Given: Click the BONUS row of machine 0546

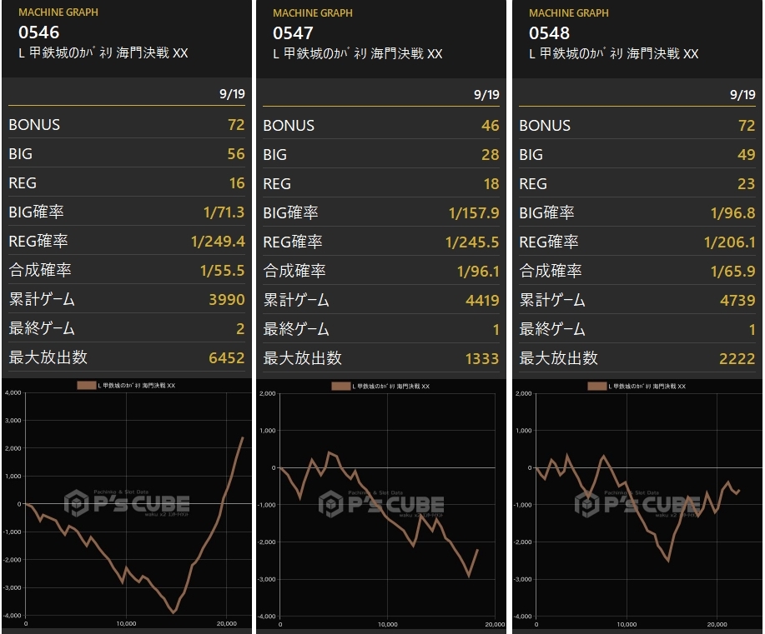Looking at the screenshot, I should (127, 125).
